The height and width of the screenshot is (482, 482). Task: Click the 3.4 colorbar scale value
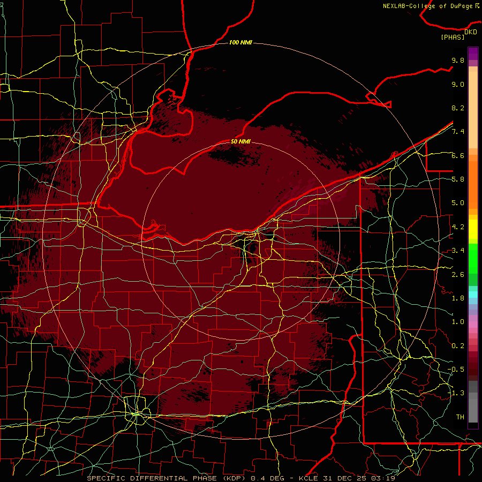coord(458,251)
